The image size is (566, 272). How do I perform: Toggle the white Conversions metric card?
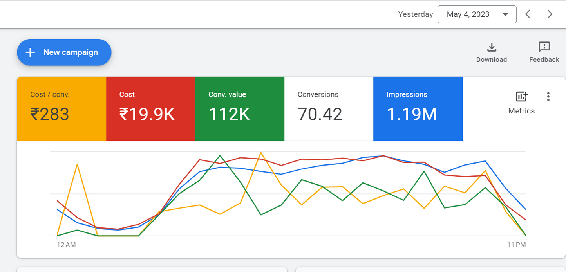(329, 108)
